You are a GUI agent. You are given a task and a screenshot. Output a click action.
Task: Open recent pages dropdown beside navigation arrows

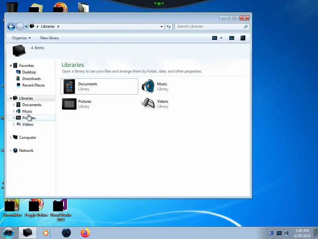click(26, 27)
